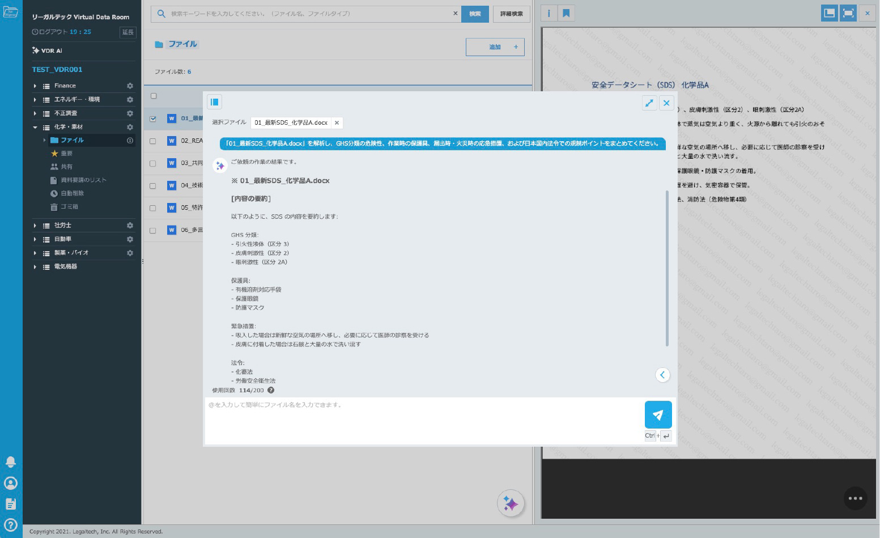Toggle the select-all files checkbox
Image resolution: width=880 pixels, height=538 pixels.
click(154, 96)
